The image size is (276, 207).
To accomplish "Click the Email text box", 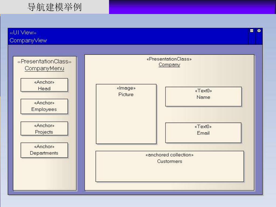I will (203, 133).
